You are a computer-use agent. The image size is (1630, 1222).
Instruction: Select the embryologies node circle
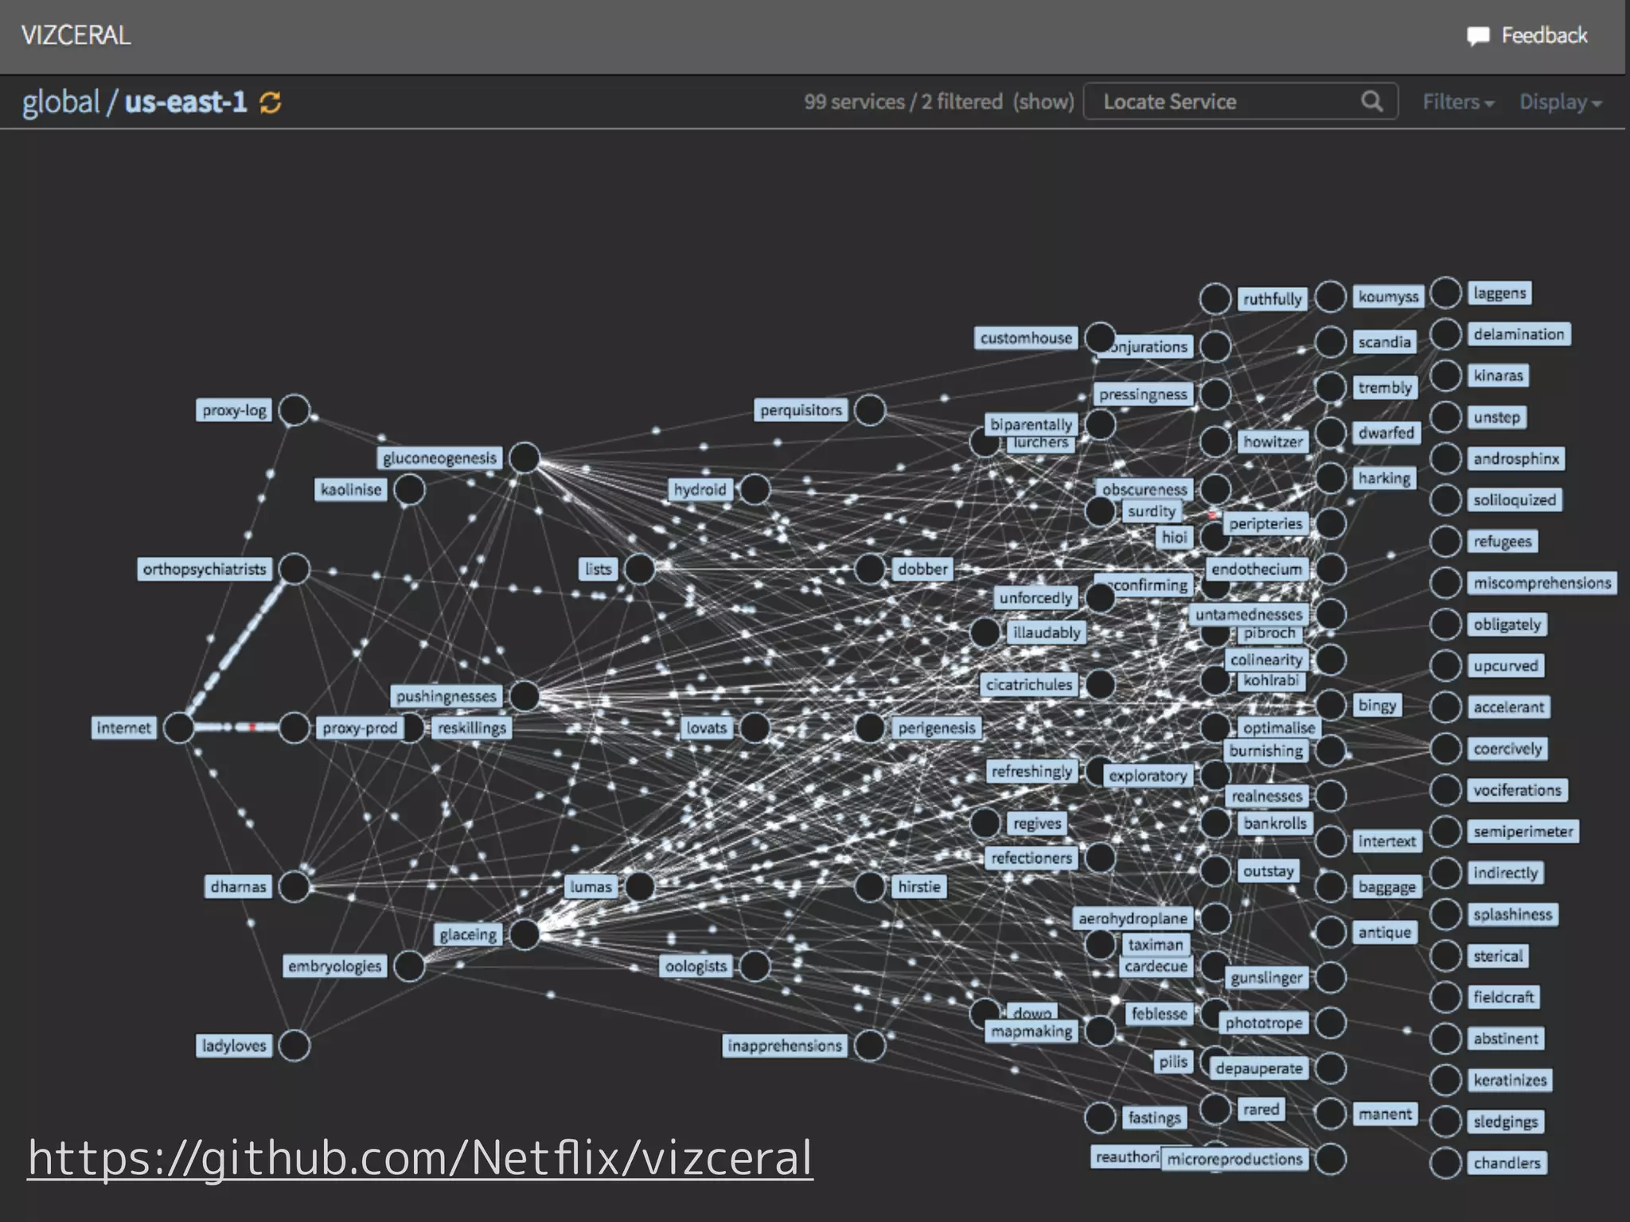(x=409, y=966)
